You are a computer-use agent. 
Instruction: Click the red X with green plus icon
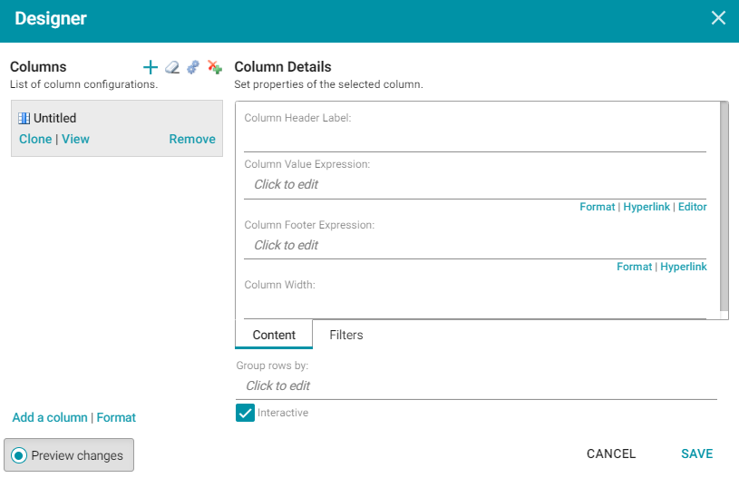pyautogui.click(x=215, y=67)
